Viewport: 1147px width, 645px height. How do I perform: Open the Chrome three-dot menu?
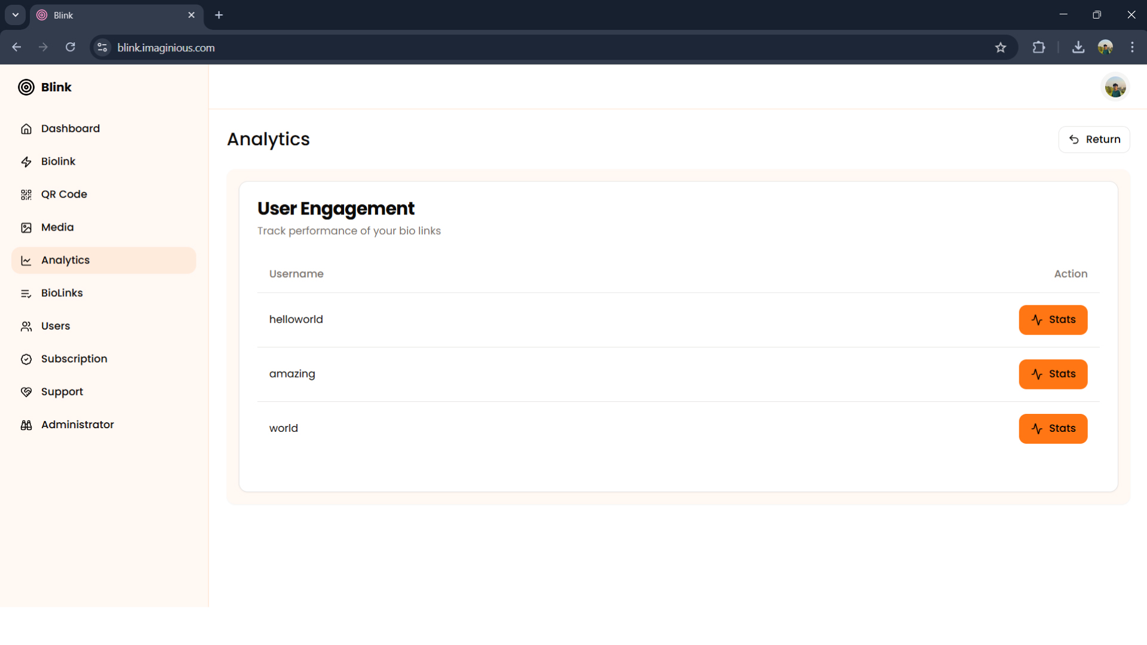click(1133, 47)
